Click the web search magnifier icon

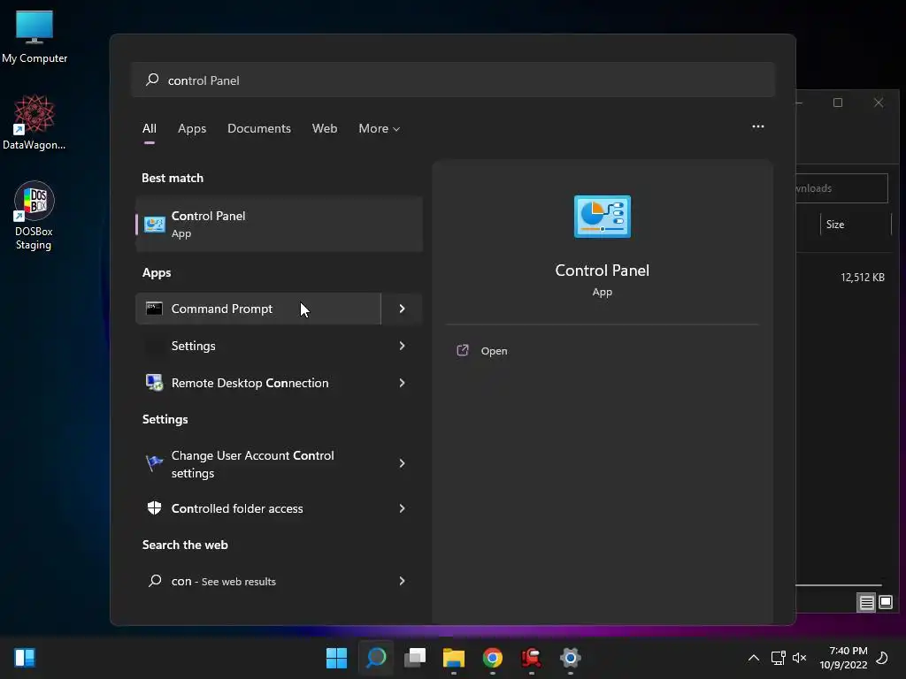click(155, 581)
